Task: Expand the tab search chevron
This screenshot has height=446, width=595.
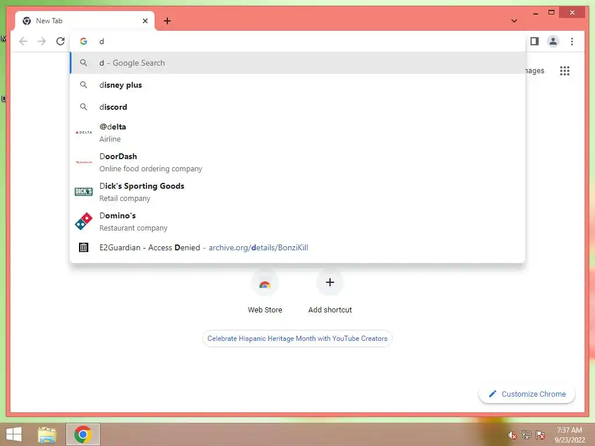Action: click(514, 21)
